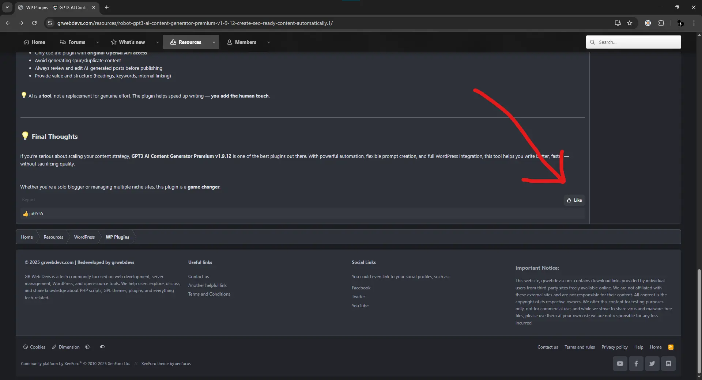The image size is (702, 380).
Task: Click the WordPress breadcrumb link
Action: (84, 237)
